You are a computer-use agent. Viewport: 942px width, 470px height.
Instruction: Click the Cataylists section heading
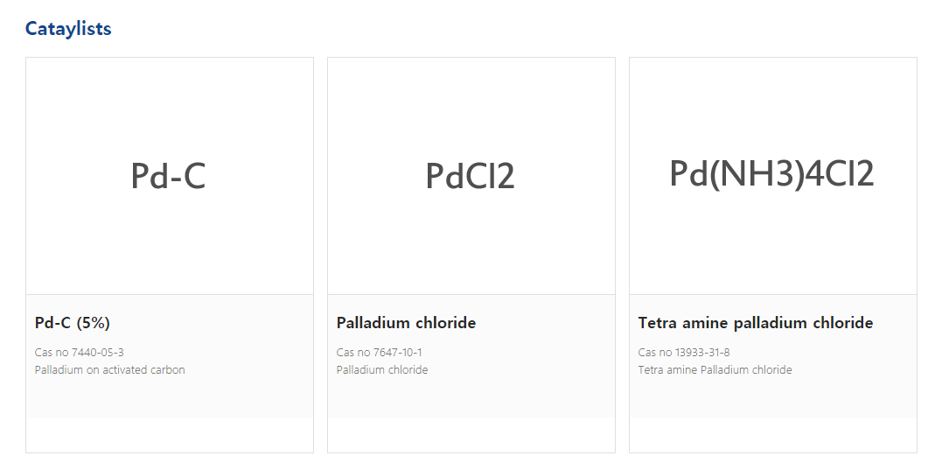(x=68, y=29)
